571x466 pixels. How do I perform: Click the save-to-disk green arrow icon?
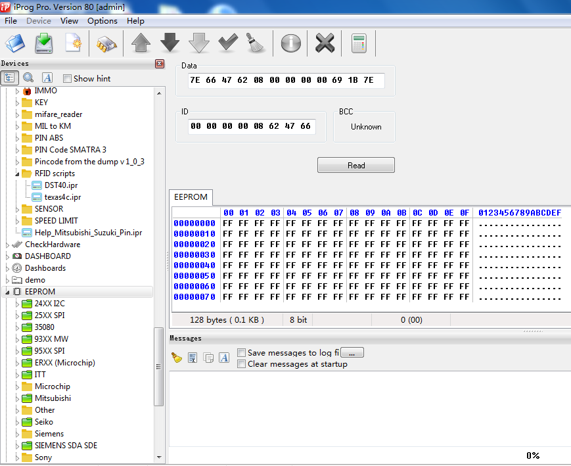(x=44, y=43)
